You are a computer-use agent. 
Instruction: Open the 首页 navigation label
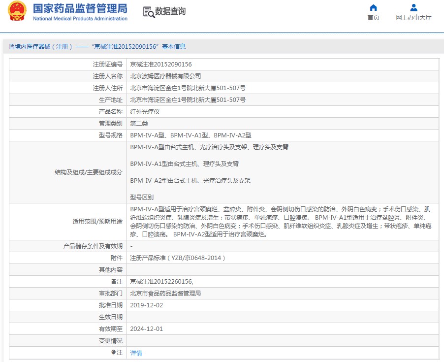(373, 18)
